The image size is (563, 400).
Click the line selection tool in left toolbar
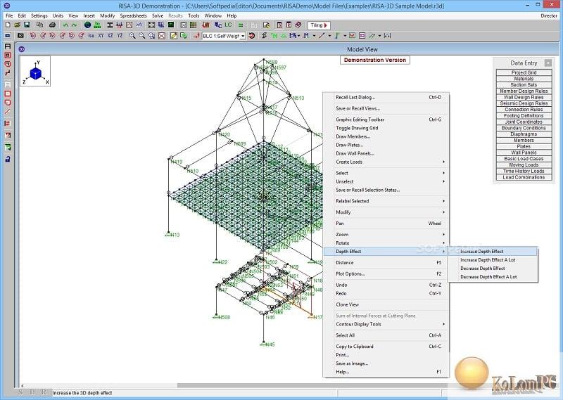(8, 112)
